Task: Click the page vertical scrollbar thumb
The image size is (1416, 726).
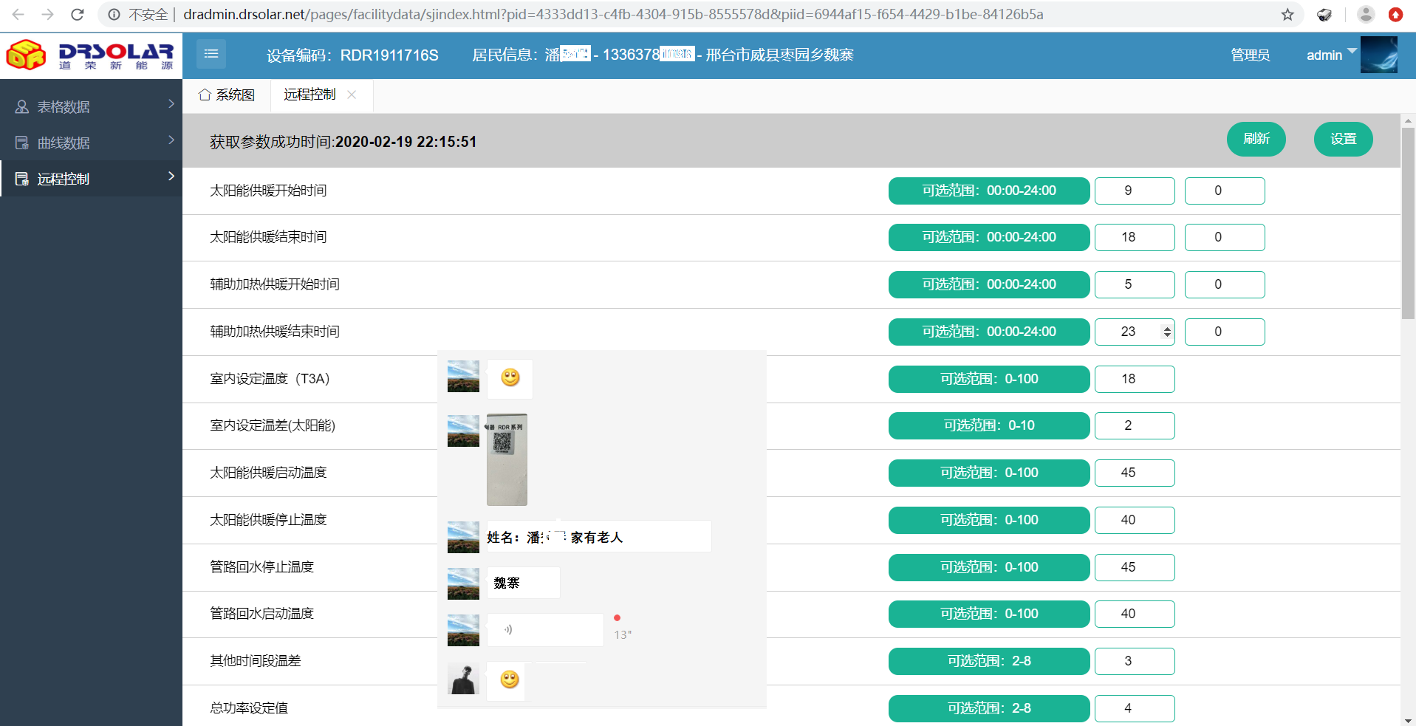Action: [1408, 223]
